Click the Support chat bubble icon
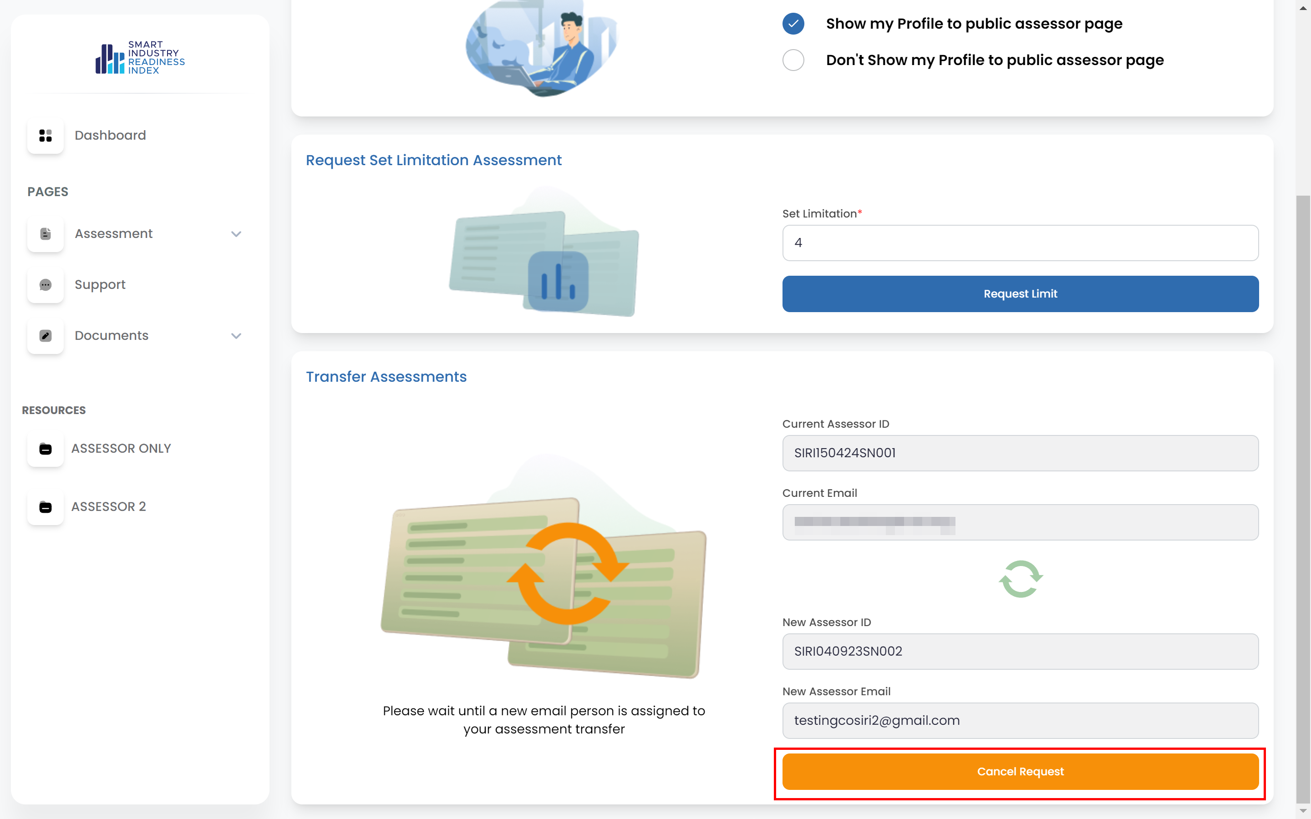This screenshot has height=819, width=1311. 46,285
